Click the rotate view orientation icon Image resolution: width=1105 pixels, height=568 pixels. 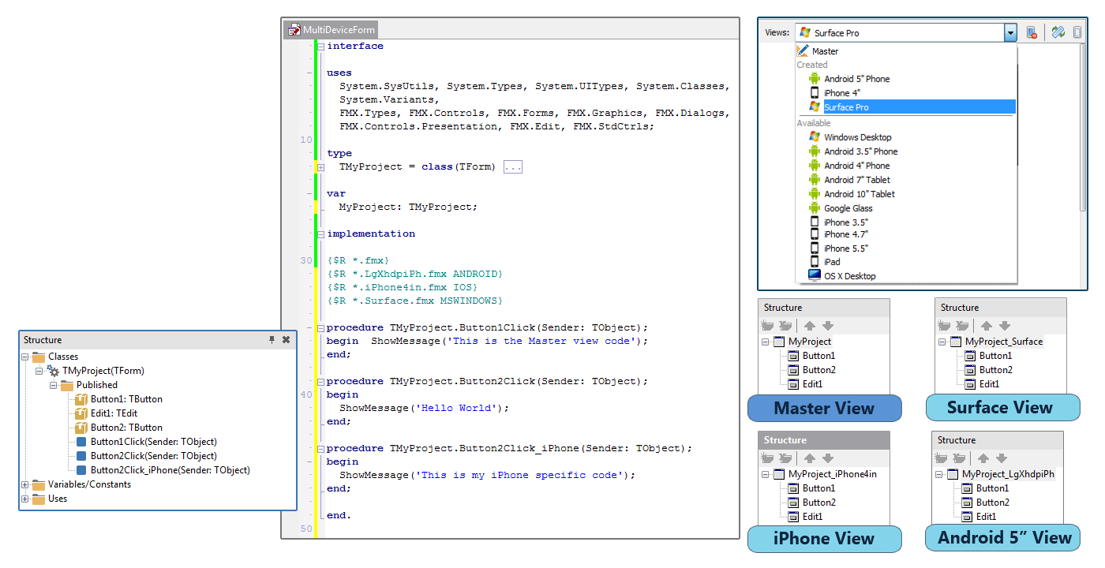click(x=1058, y=32)
